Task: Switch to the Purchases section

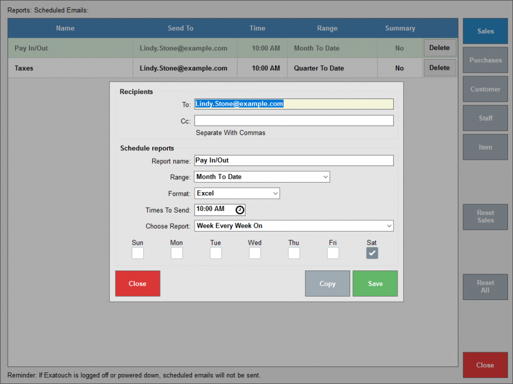Action: (x=485, y=60)
